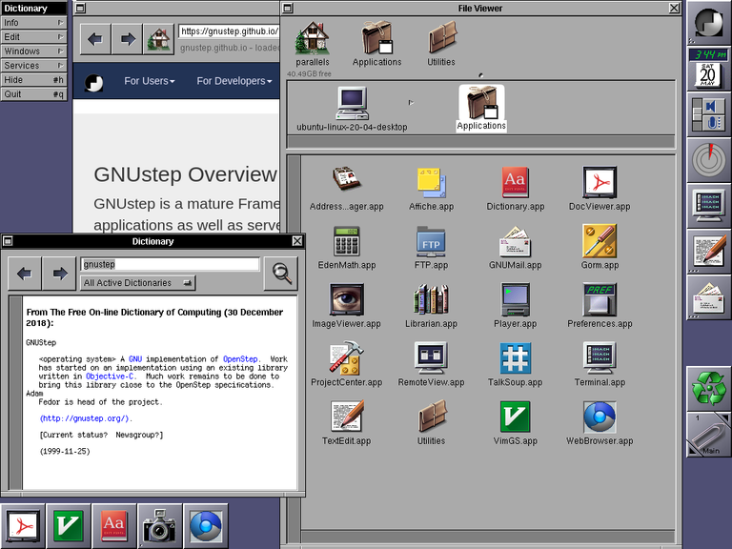The image size is (732, 549).
Task: Click the camera icon at screen bottom
Action: tap(160, 526)
